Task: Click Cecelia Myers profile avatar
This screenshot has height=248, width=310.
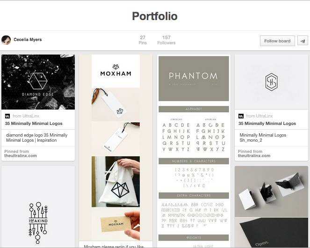Action: 6,40
